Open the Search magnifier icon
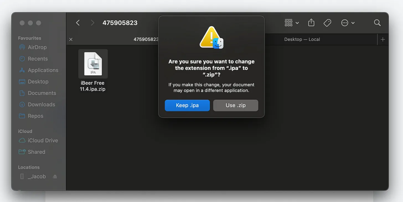 [x=377, y=23]
